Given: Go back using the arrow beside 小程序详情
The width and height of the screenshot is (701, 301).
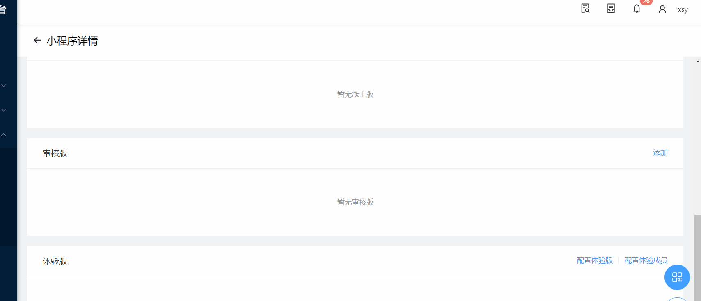Looking at the screenshot, I should [37, 40].
